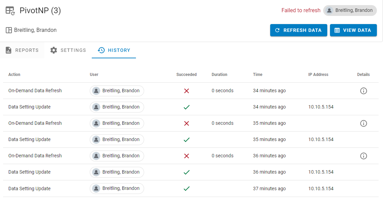Click red X of first failed refresh row
This screenshot has width=383, height=198.
(x=186, y=91)
